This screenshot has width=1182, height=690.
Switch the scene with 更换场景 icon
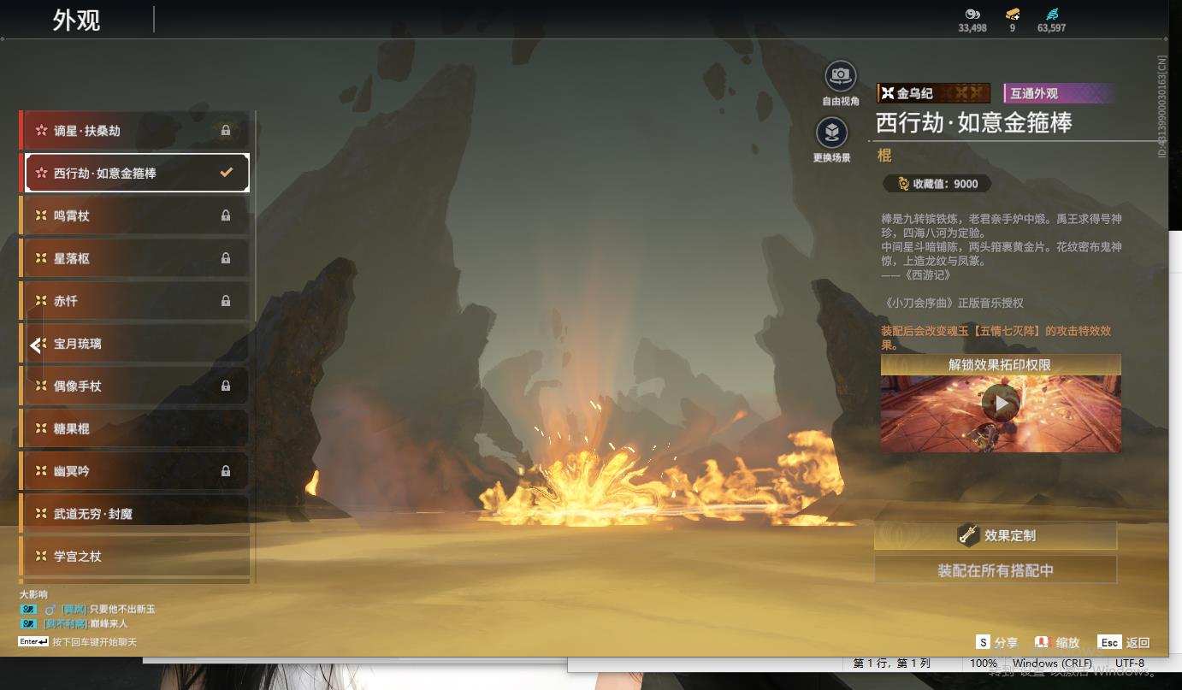[831, 133]
